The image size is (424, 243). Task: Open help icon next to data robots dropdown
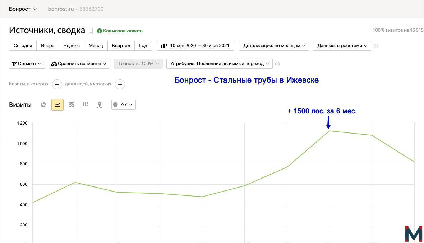(x=376, y=46)
